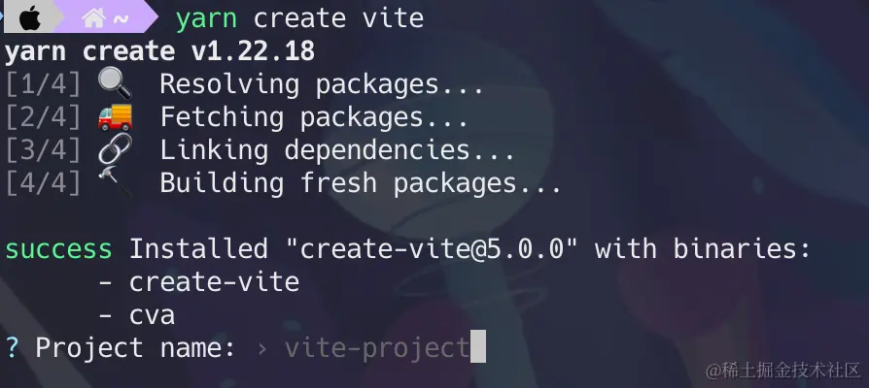Click the cva binary entry
Screen dimensions: 869x388
(152, 315)
